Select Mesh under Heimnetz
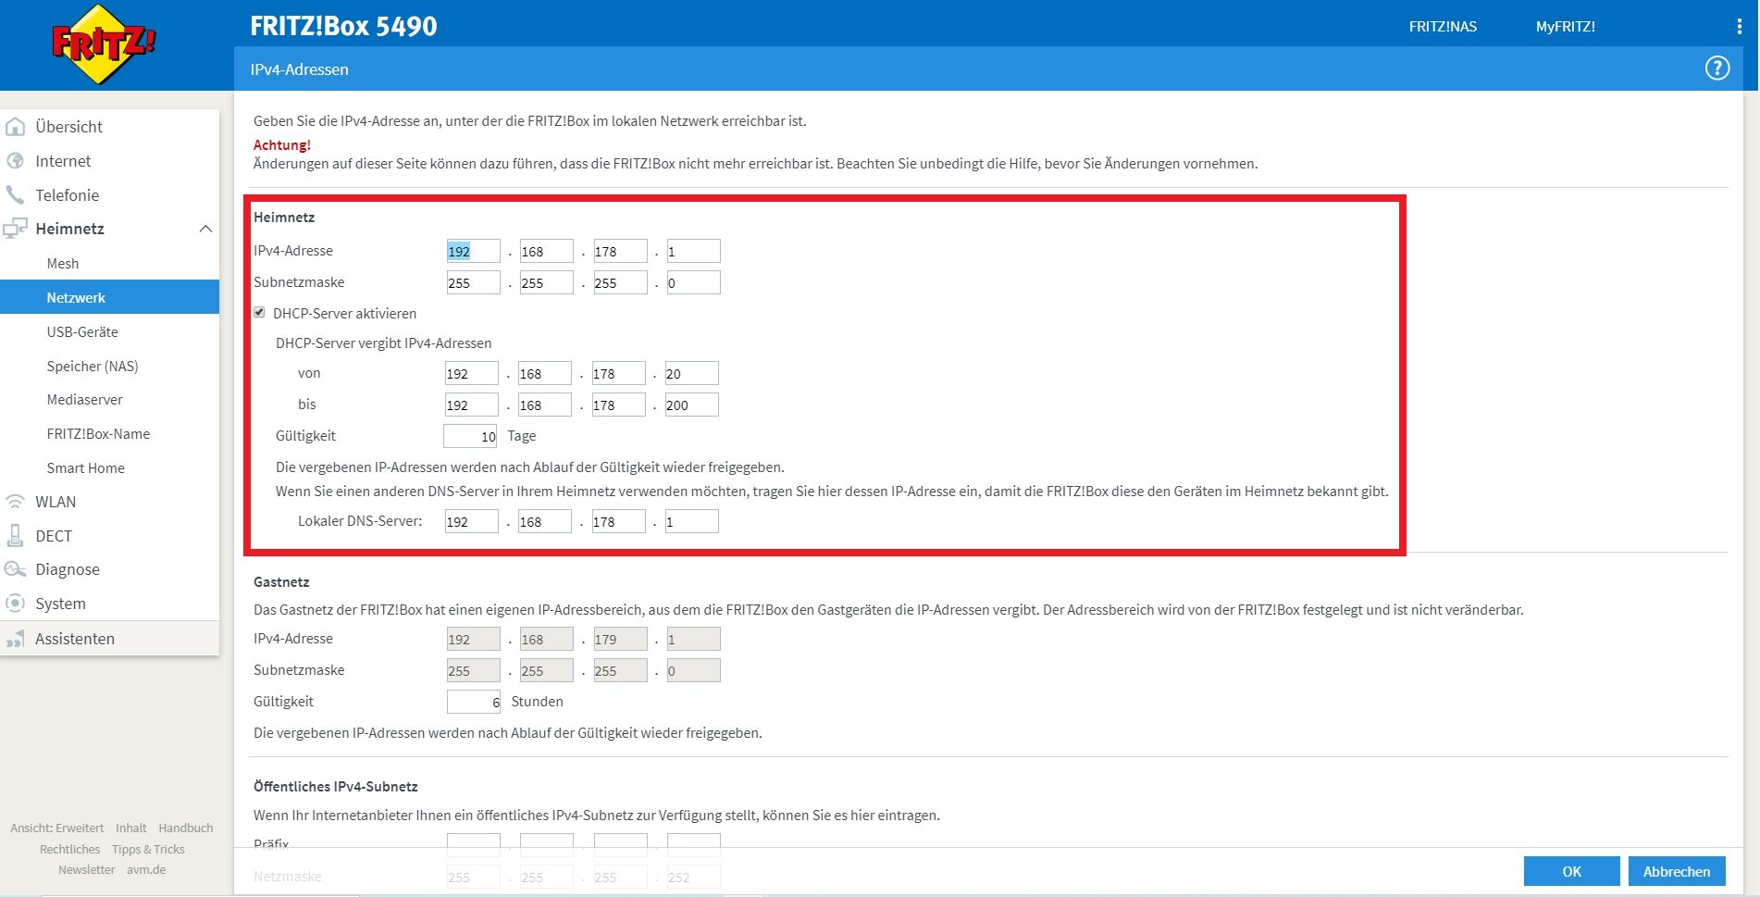This screenshot has width=1760, height=897. [63, 264]
